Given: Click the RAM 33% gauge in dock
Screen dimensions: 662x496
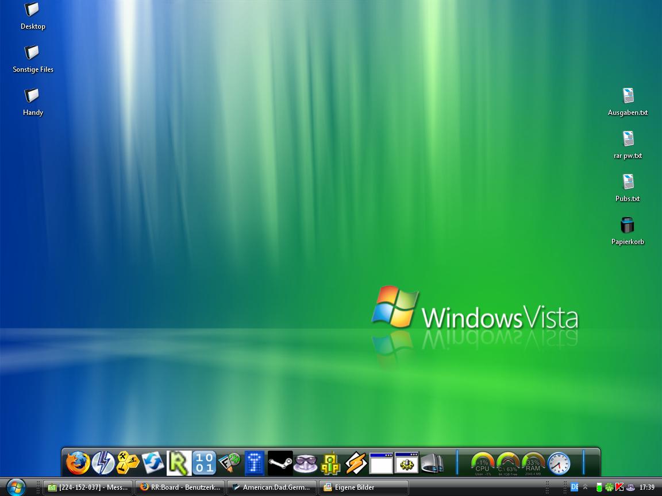Looking at the screenshot, I should click(533, 463).
